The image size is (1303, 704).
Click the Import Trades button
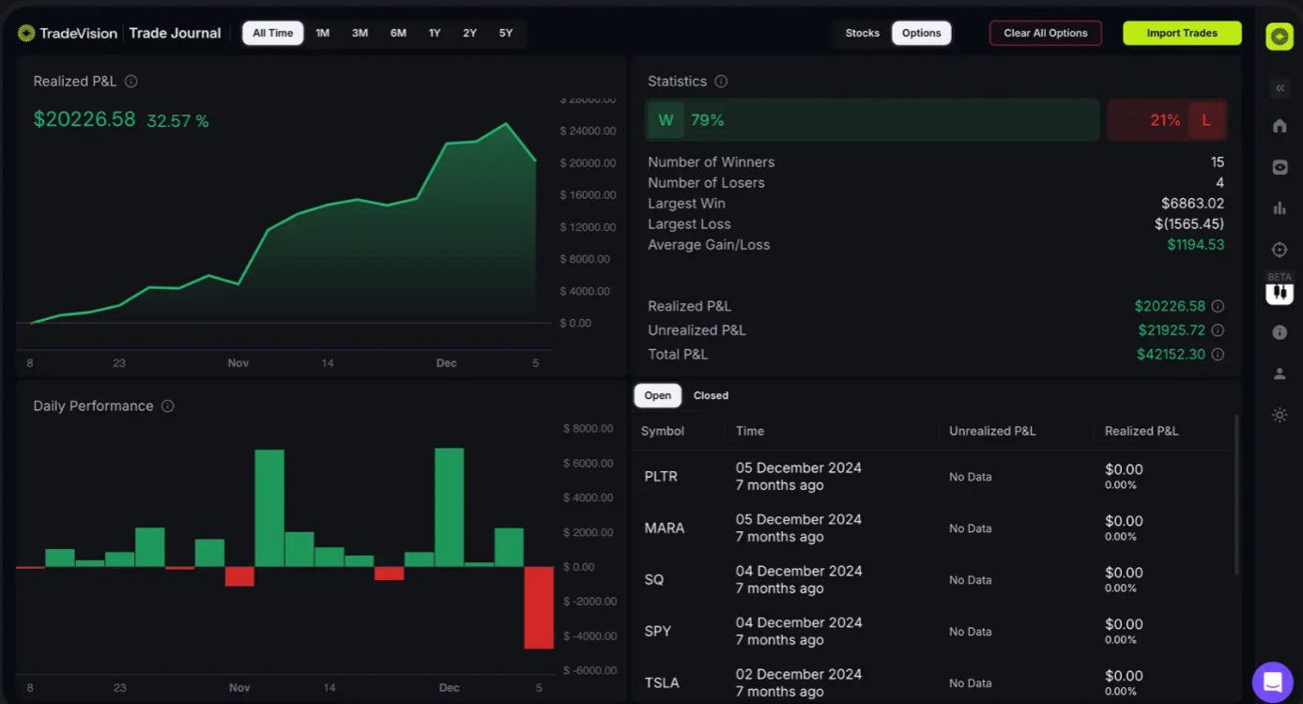click(x=1182, y=33)
